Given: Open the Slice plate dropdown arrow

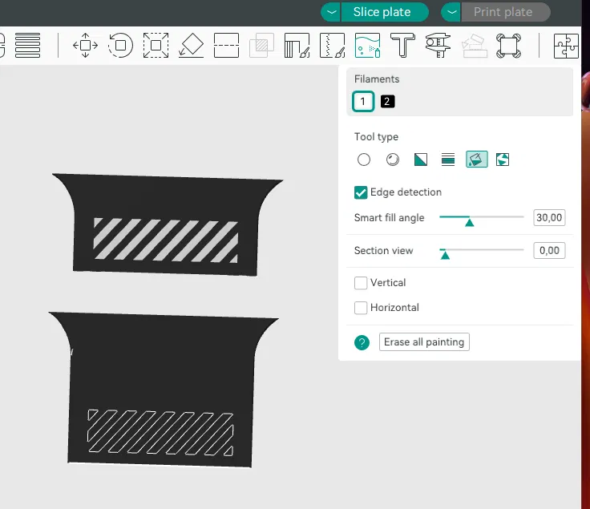Looking at the screenshot, I should (331, 12).
